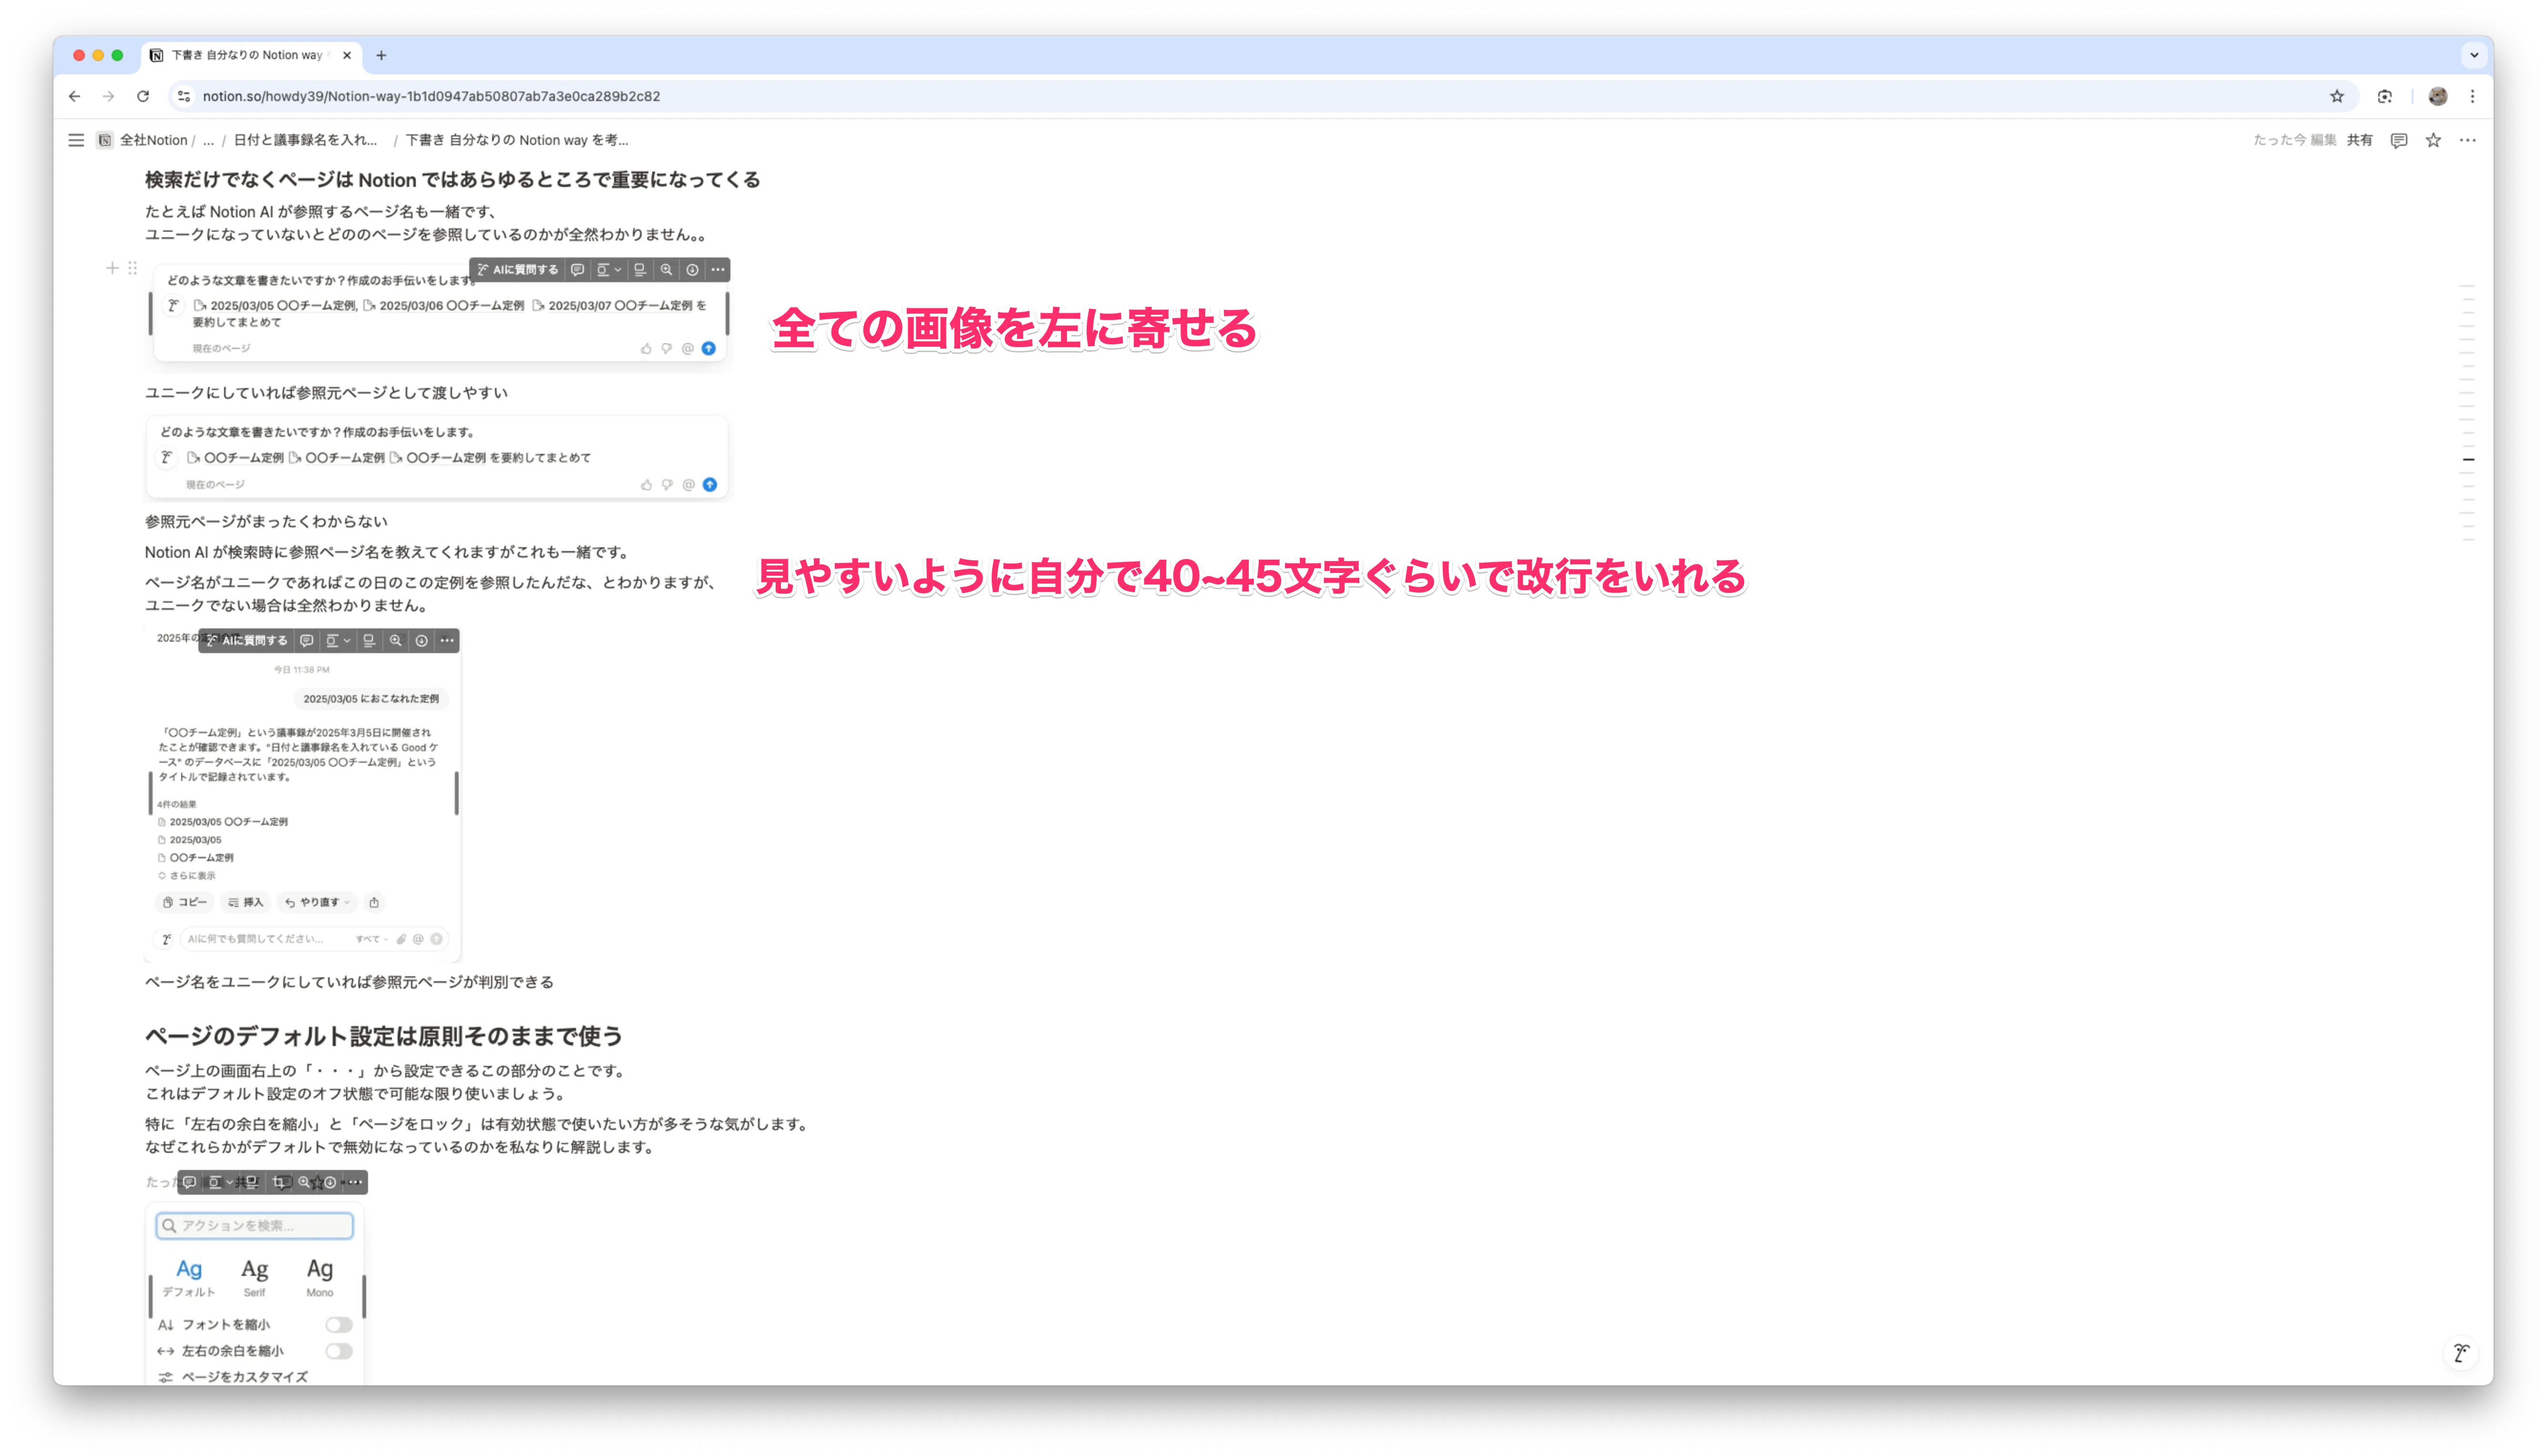Image resolution: width=2547 pixels, height=1456 pixels.
Task: Add page to favorites with star in Notion bar
Action: pyautogui.click(x=2433, y=140)
